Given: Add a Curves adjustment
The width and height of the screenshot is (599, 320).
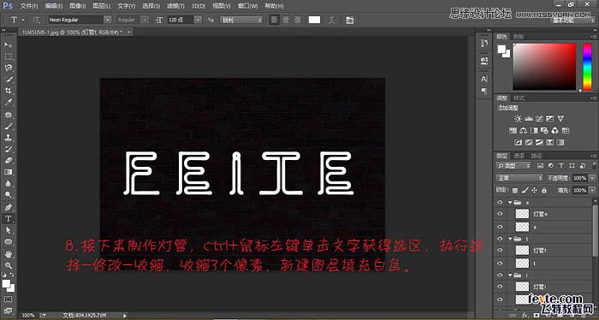Looking at the screenshot, I should (539, 119).
